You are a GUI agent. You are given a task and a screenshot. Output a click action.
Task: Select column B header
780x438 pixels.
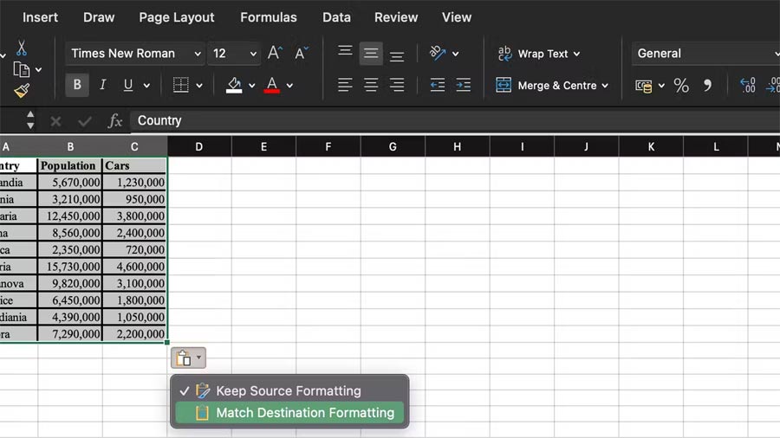point(70,146)
